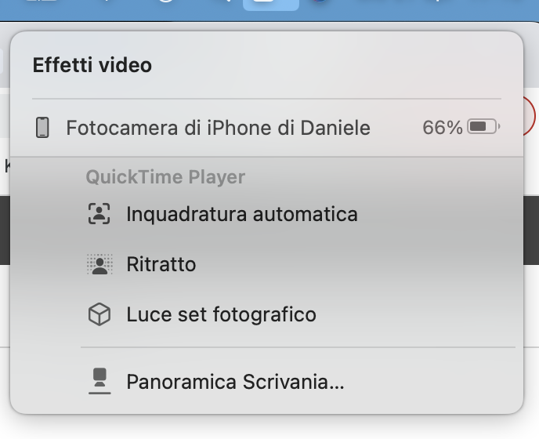Toggle Inquadratura automatica by its label
Screen dimensions: 539x439
(x=241, y=214)
